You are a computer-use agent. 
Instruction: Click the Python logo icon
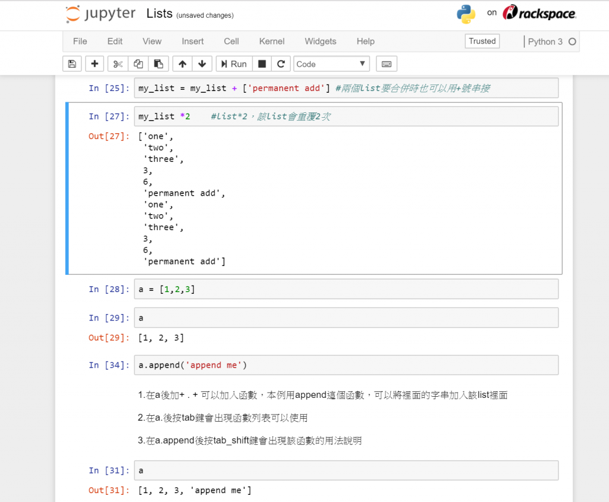466,14
